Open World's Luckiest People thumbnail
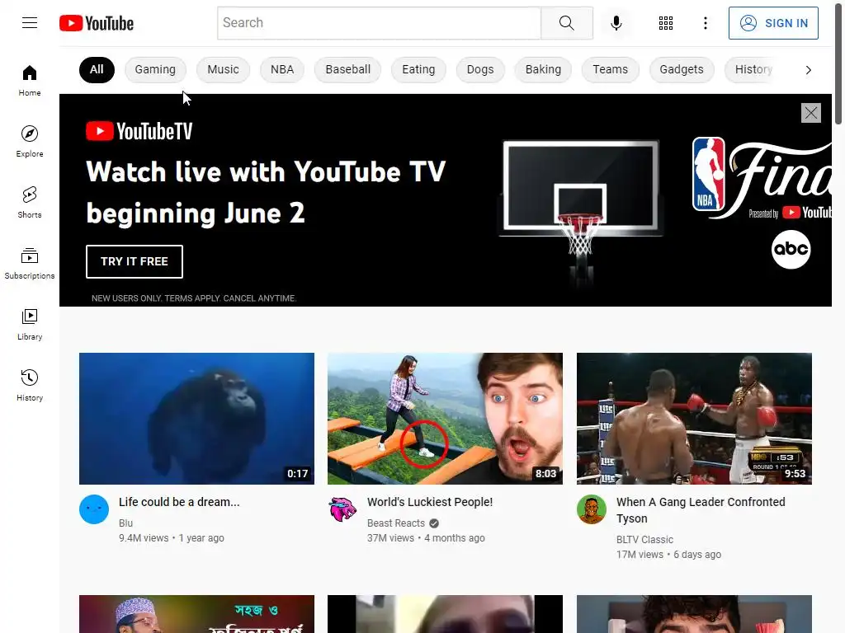Viewport: 845px width, 633px height. tap(445, 419)
